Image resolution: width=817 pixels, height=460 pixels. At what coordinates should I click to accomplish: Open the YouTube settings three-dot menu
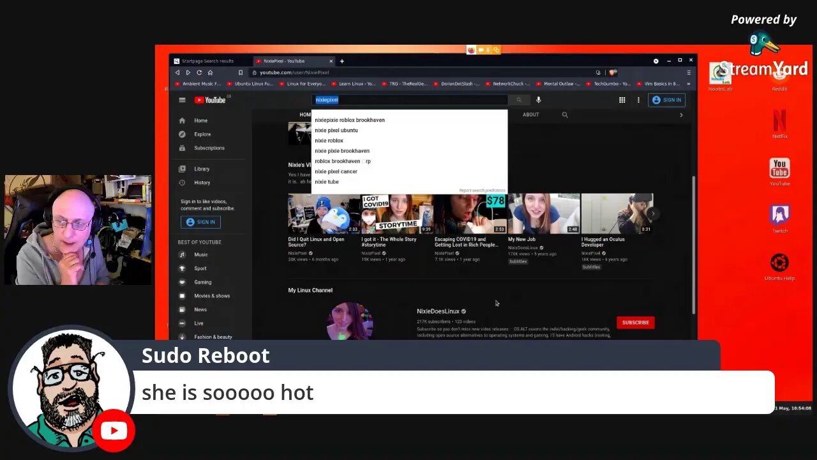638,100
